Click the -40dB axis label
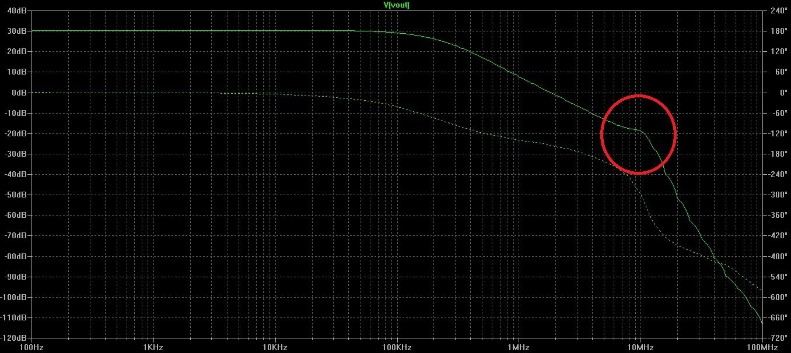 [x=16, y=174]
